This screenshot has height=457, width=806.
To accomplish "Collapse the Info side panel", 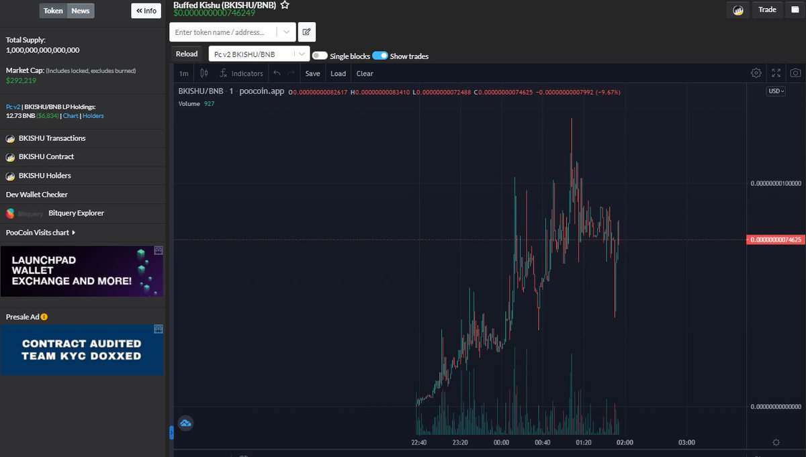I will click(x=146, y=11).
